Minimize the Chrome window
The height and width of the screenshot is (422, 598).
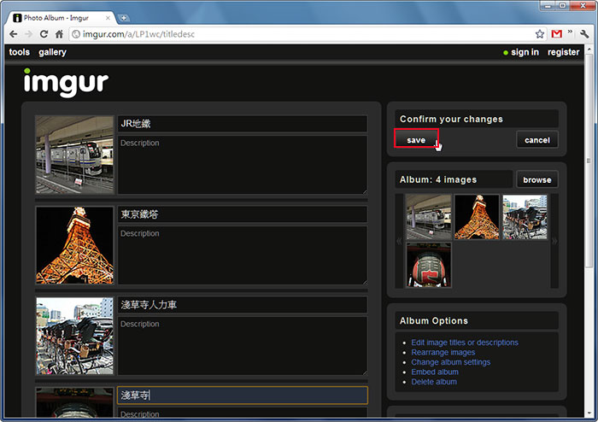[x=548, y=6]
